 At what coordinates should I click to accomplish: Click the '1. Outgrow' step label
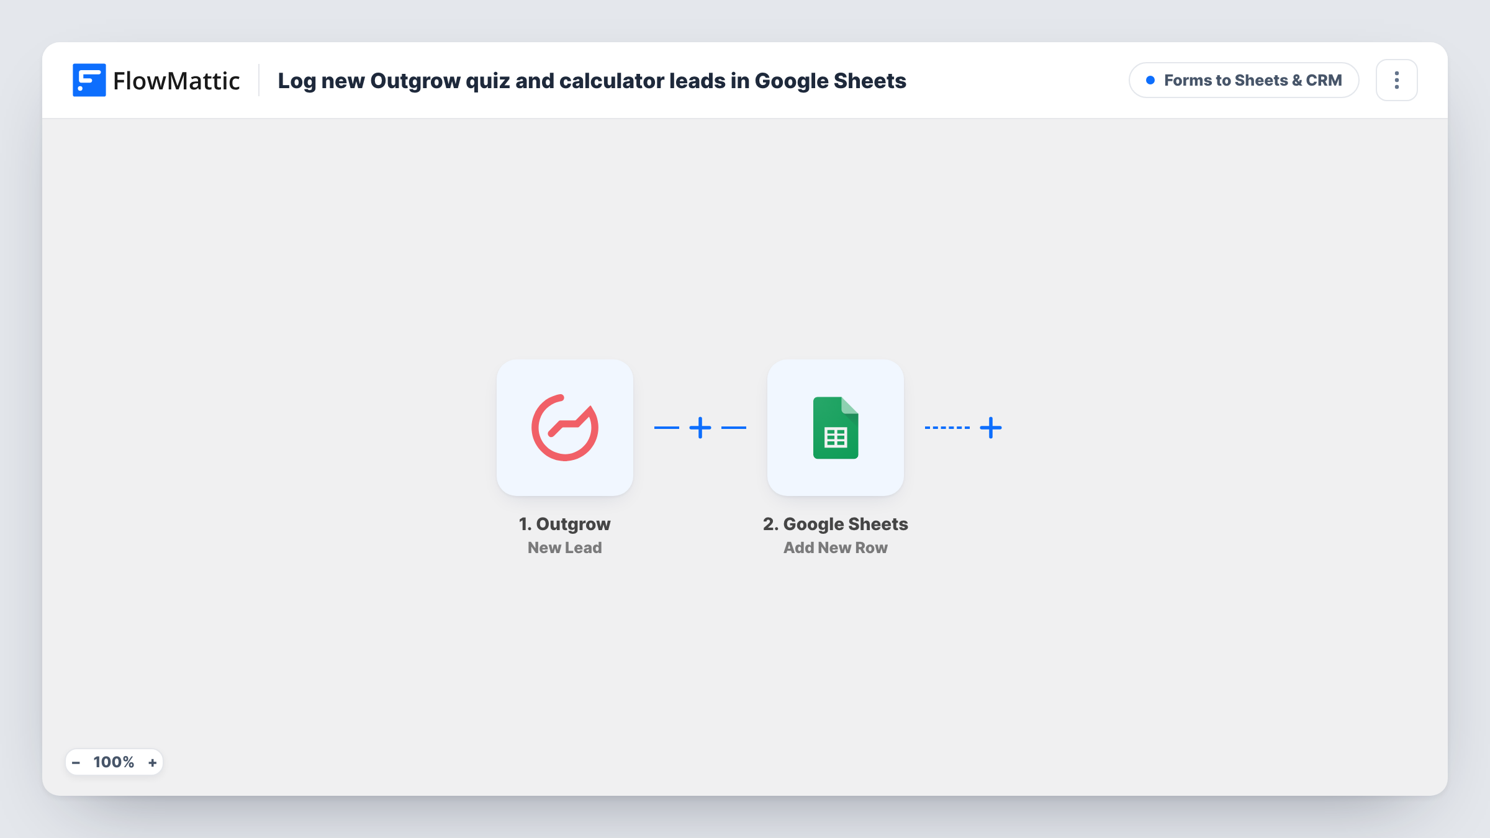click(x=564, y=524)
